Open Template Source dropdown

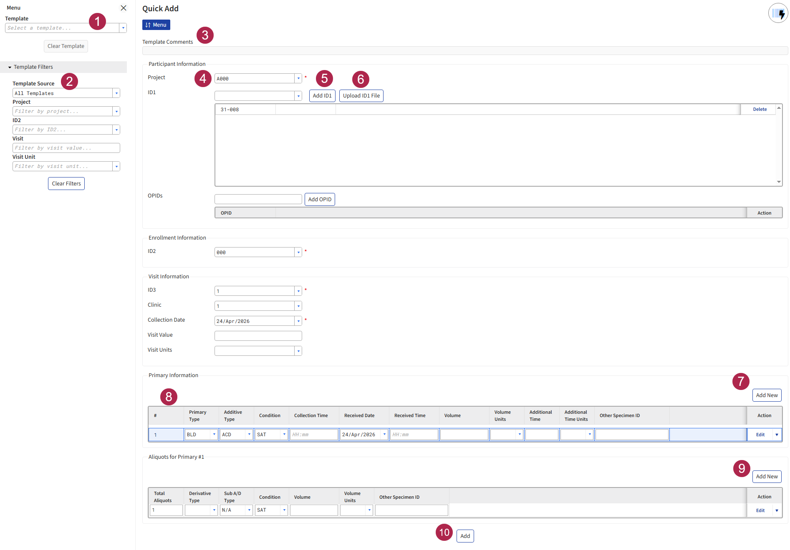coord(116,93)
